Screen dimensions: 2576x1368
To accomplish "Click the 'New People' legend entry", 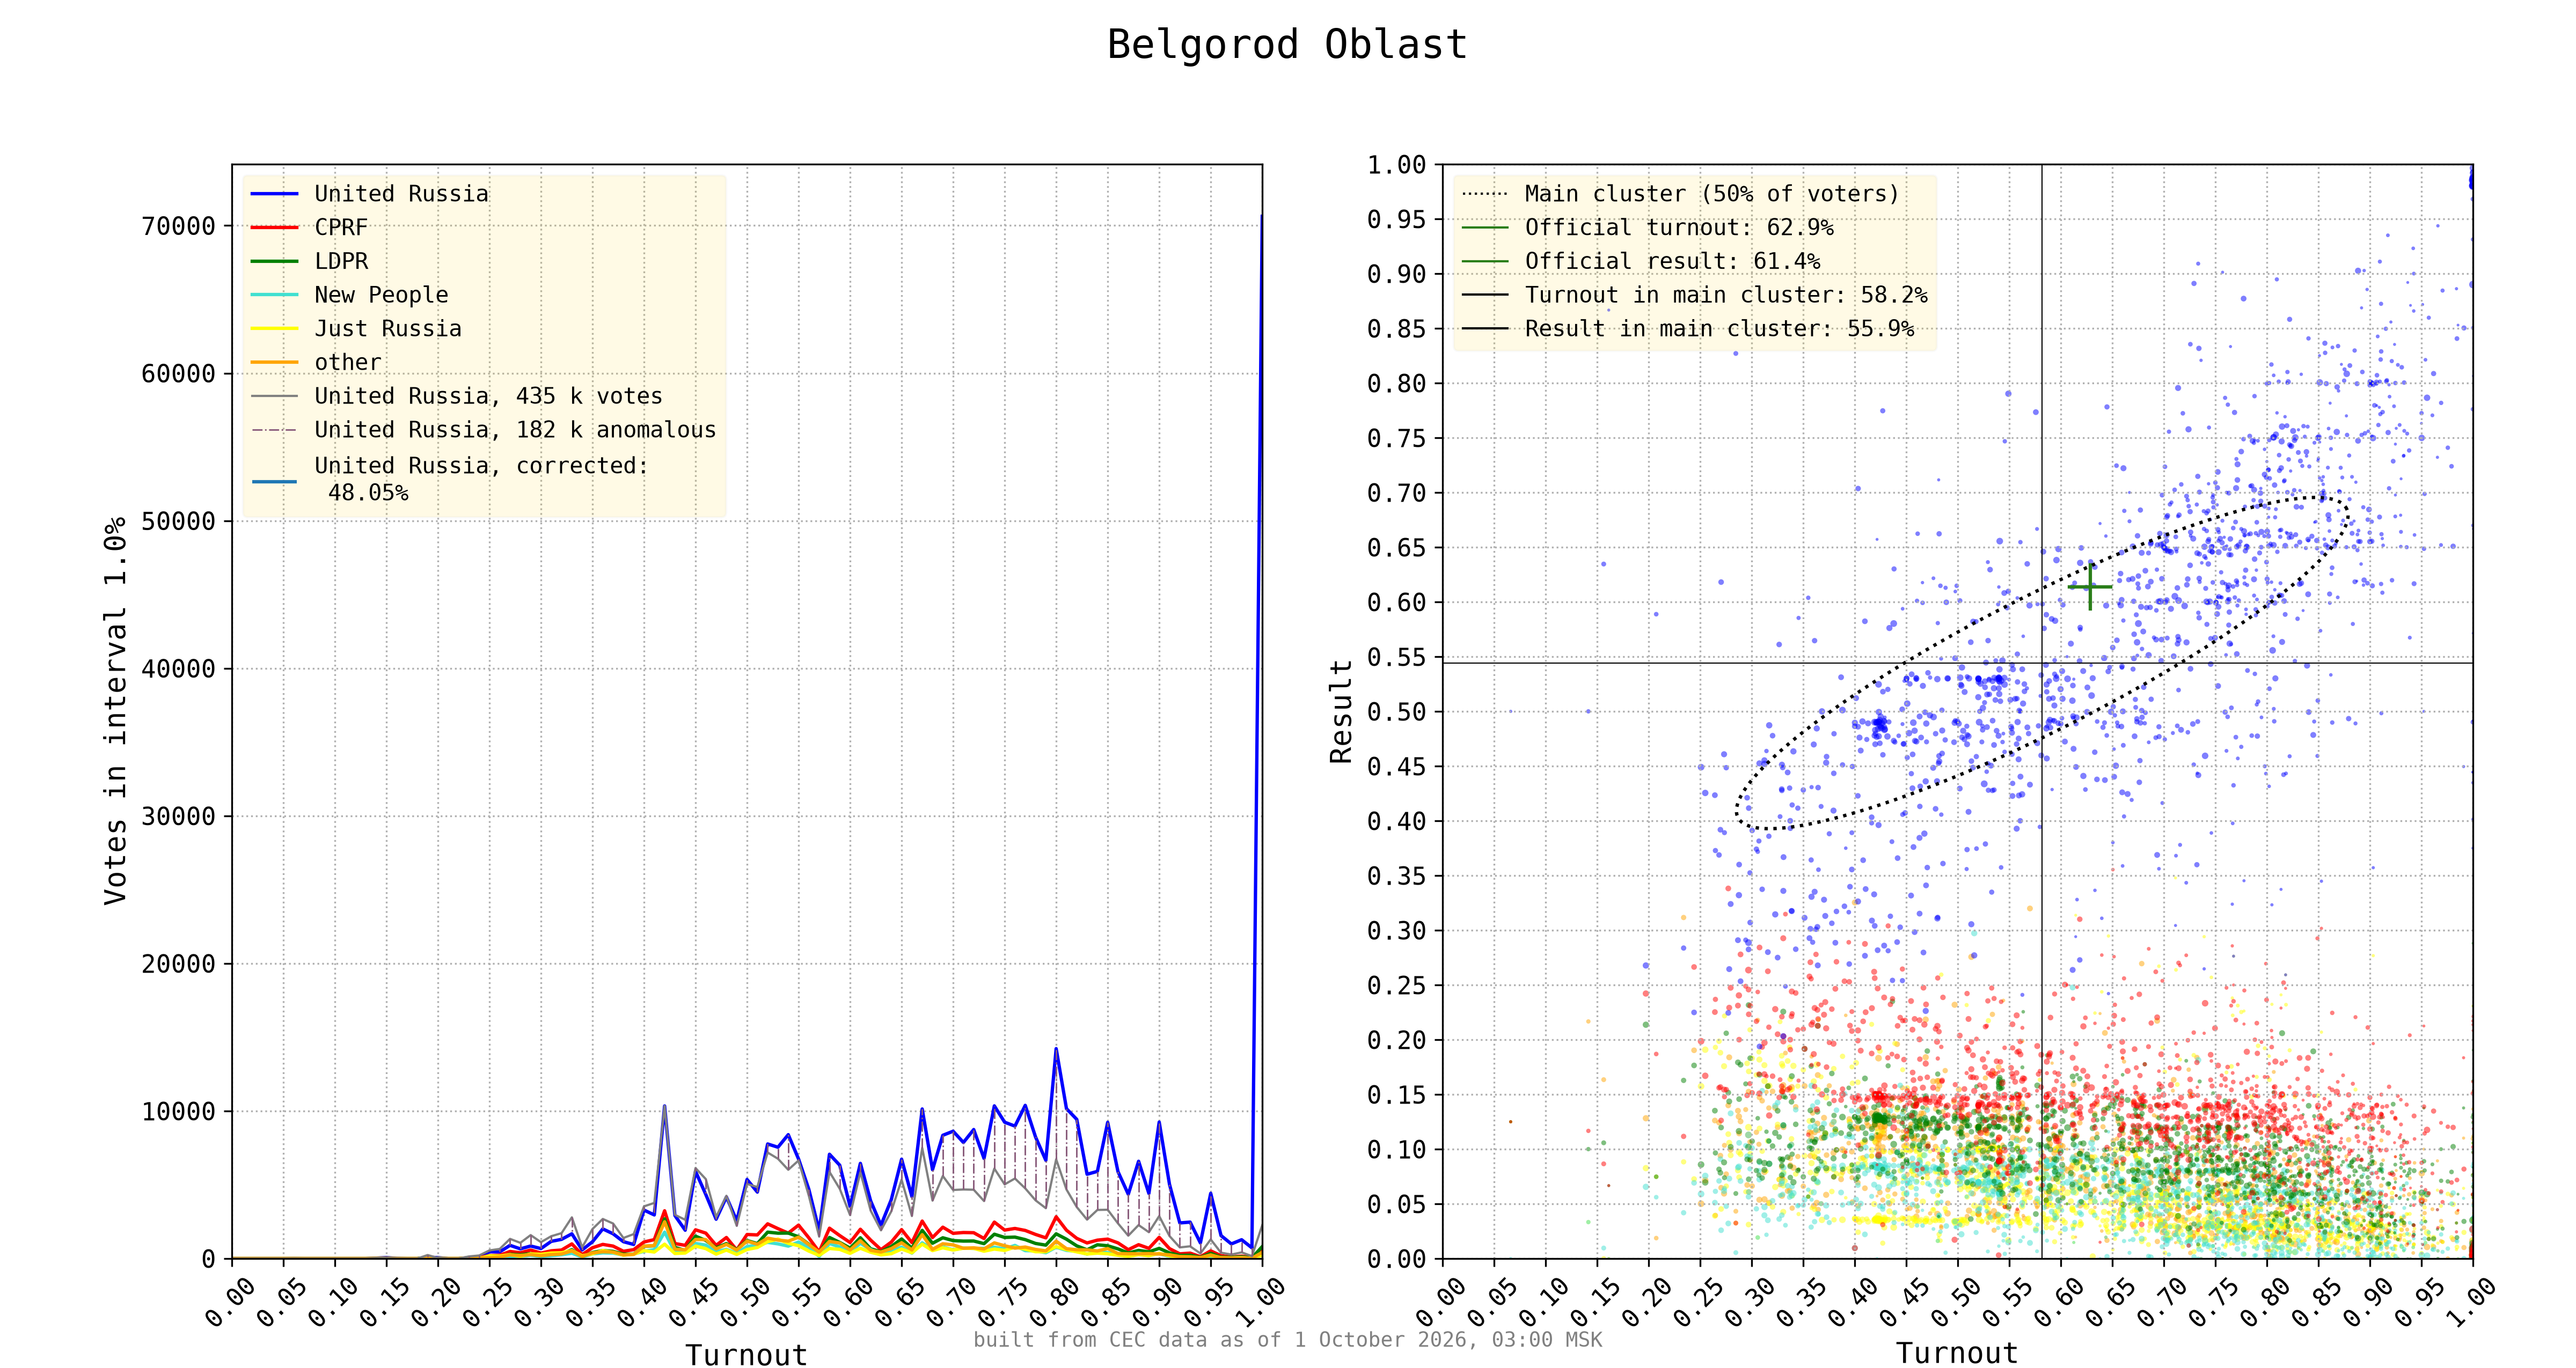I will [381, 295].
